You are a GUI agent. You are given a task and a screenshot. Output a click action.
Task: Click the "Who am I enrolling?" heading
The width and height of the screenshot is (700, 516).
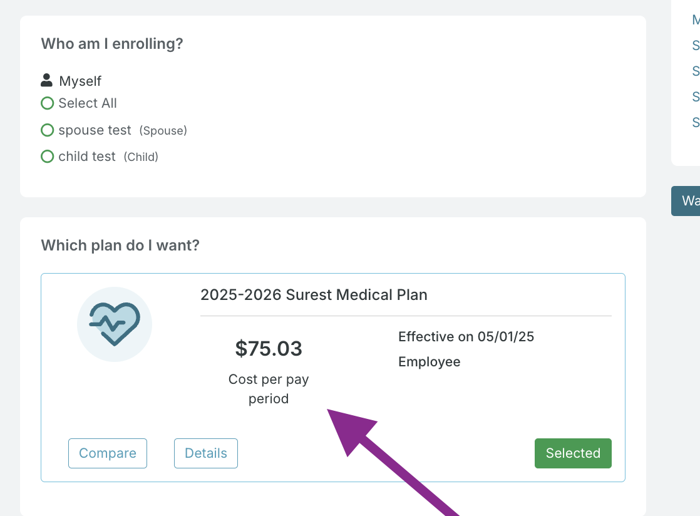[112, 44]
